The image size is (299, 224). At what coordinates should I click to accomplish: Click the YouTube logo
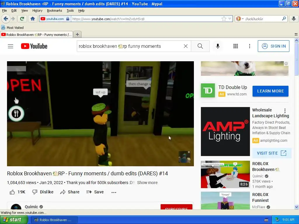34,46
